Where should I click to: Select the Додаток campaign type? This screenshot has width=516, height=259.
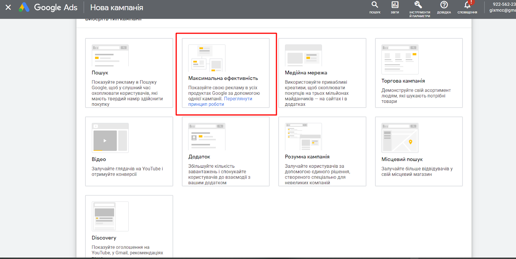tap(199, 156)
